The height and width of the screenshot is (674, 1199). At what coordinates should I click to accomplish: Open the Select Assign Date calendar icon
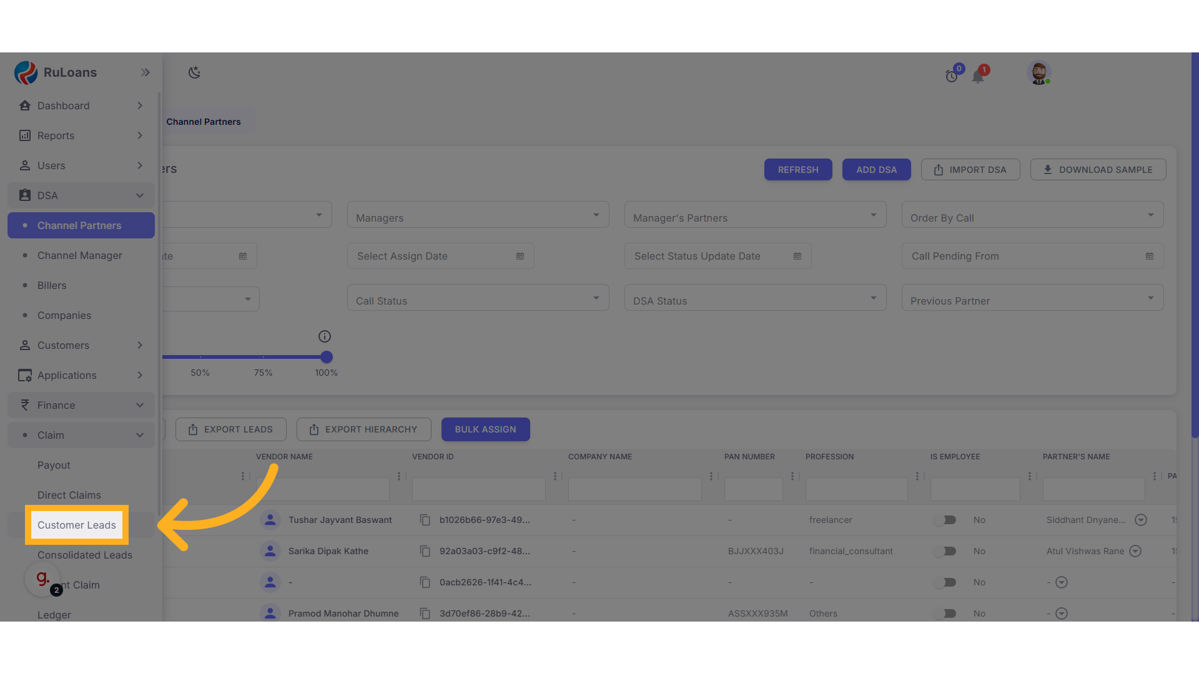[x=520, y=256]
